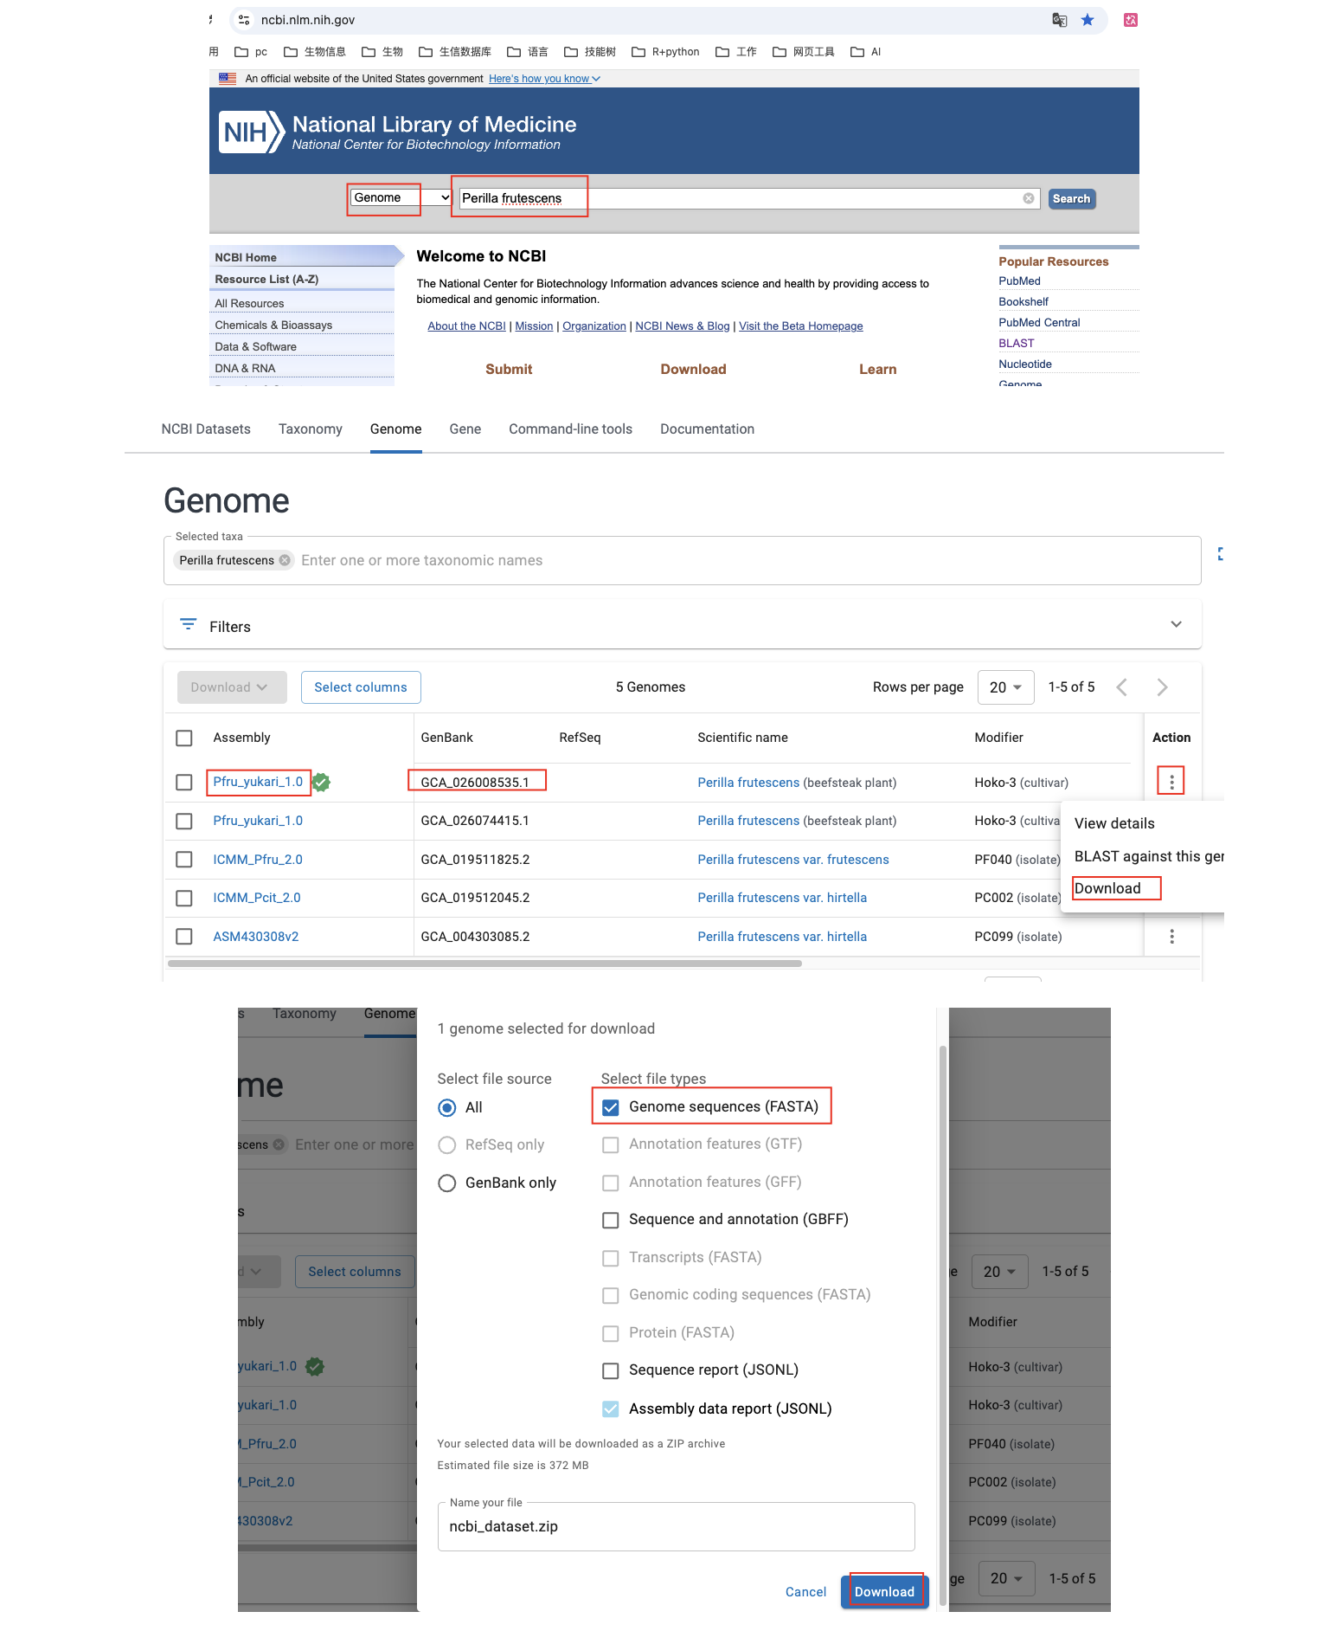Open the Taxonomy tab
The height and width of the screenshot is (1631, 1341).
[x=311, y=429]
